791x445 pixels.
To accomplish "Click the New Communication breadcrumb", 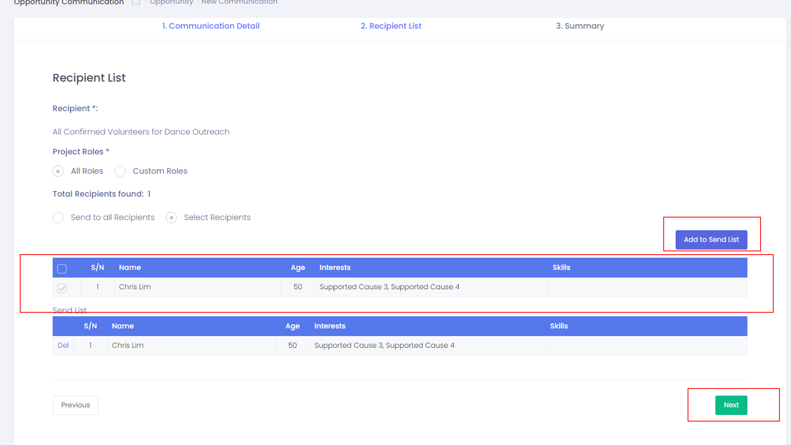I will point(239,2).
